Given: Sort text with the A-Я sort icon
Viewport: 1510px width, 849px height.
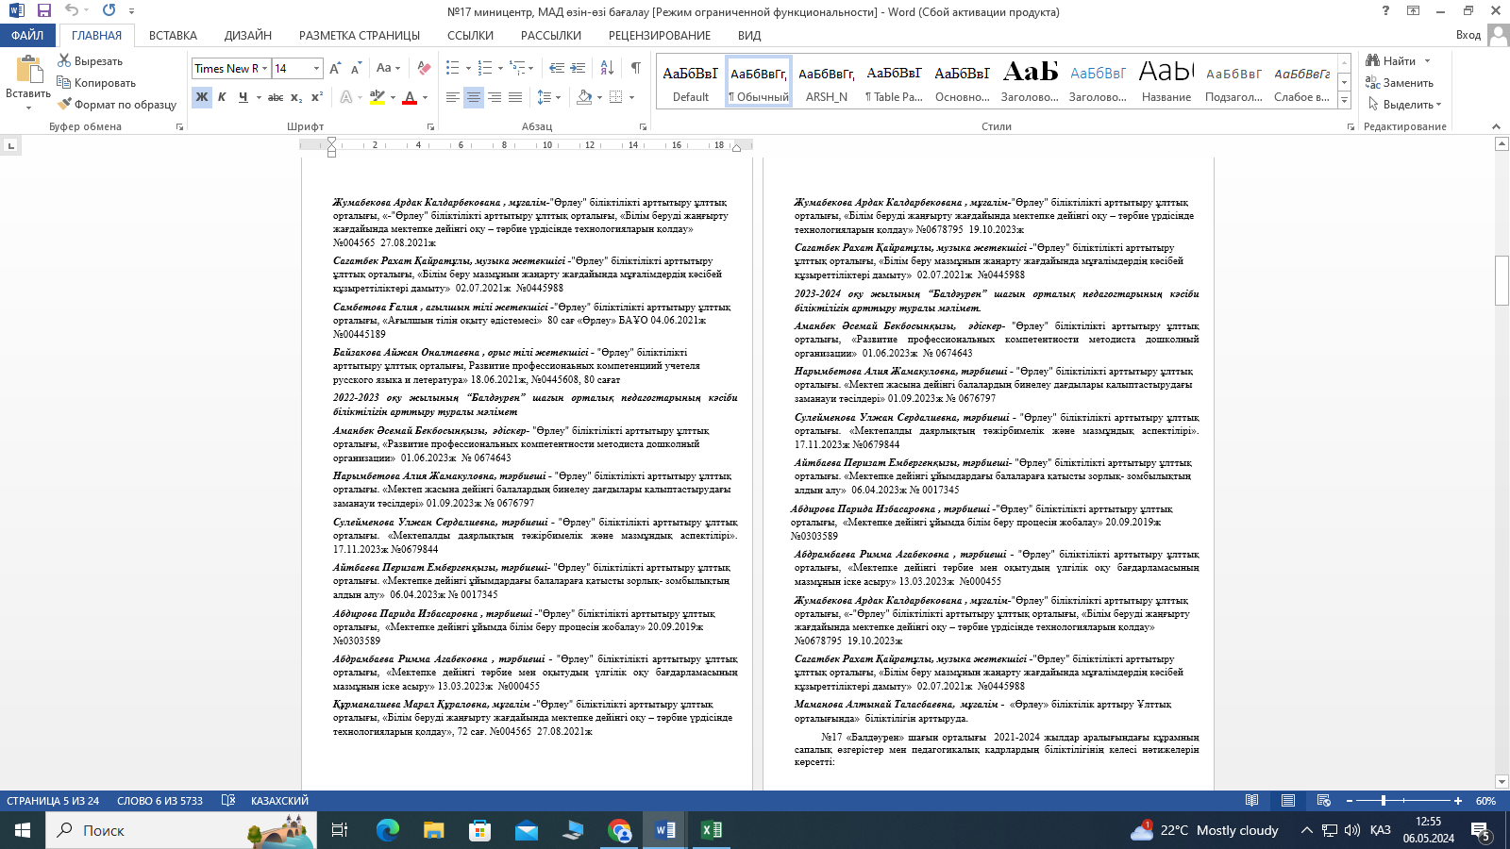Looking at the screenshot, I should click(x=607, y=68).
